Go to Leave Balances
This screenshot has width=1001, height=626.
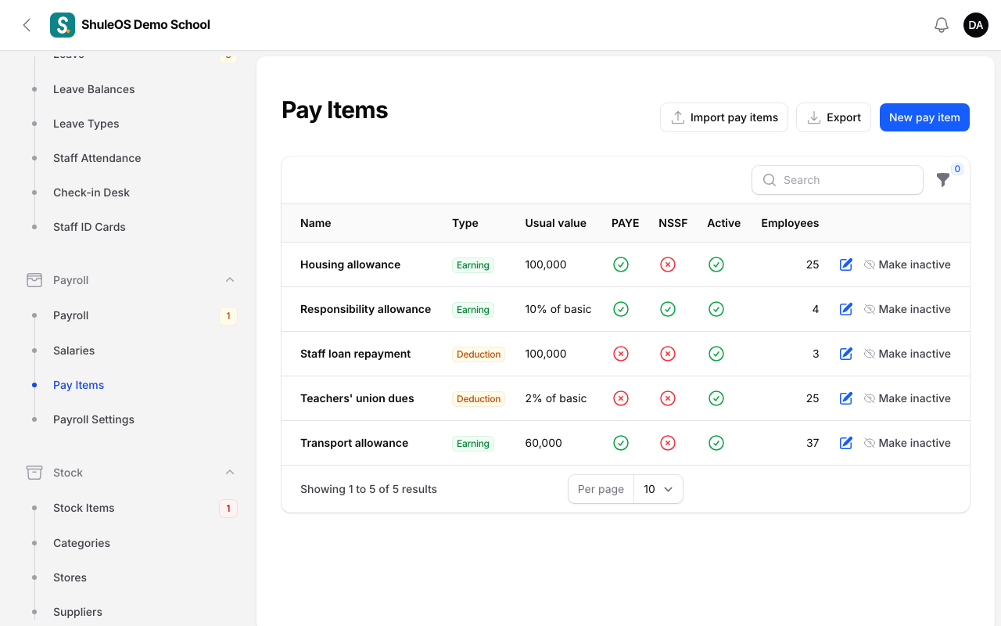(x=94, y=89)
